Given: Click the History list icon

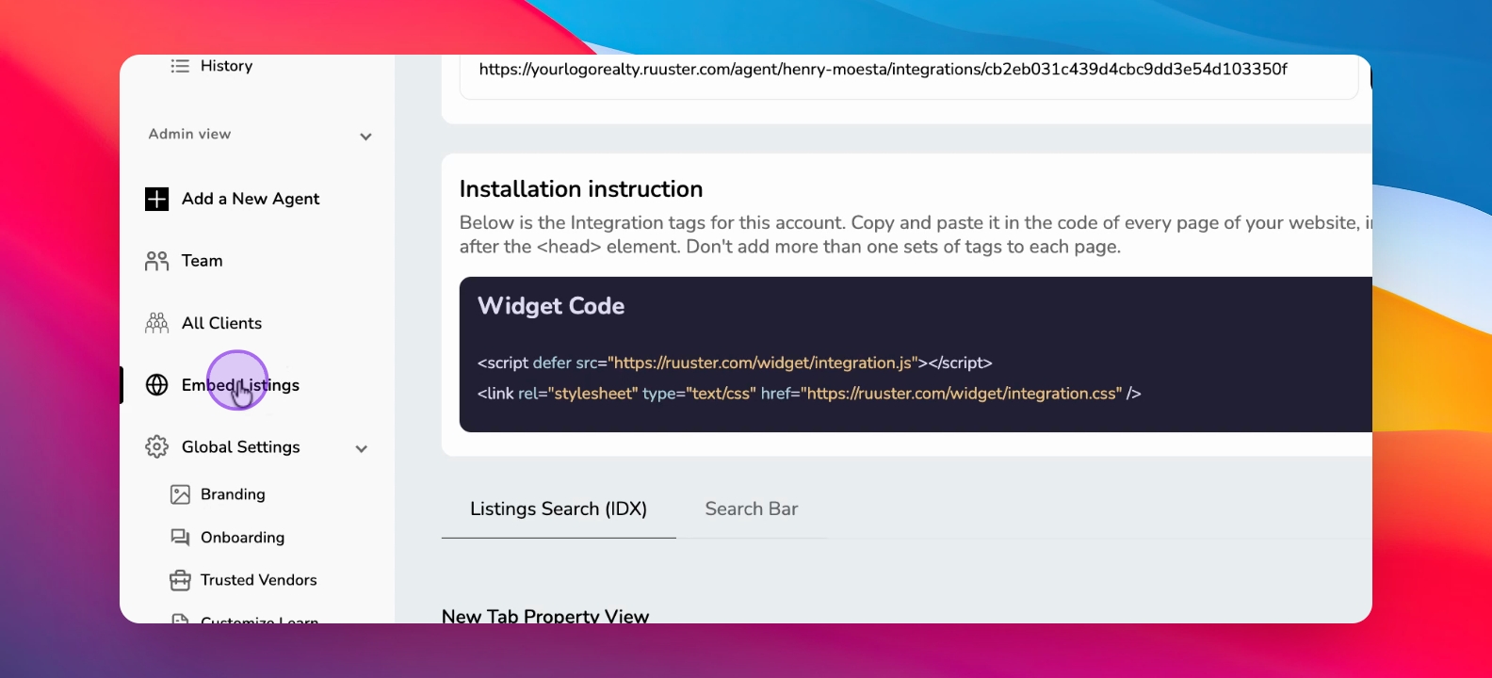Looking at the screenshot, I should (x=180, y=66).
